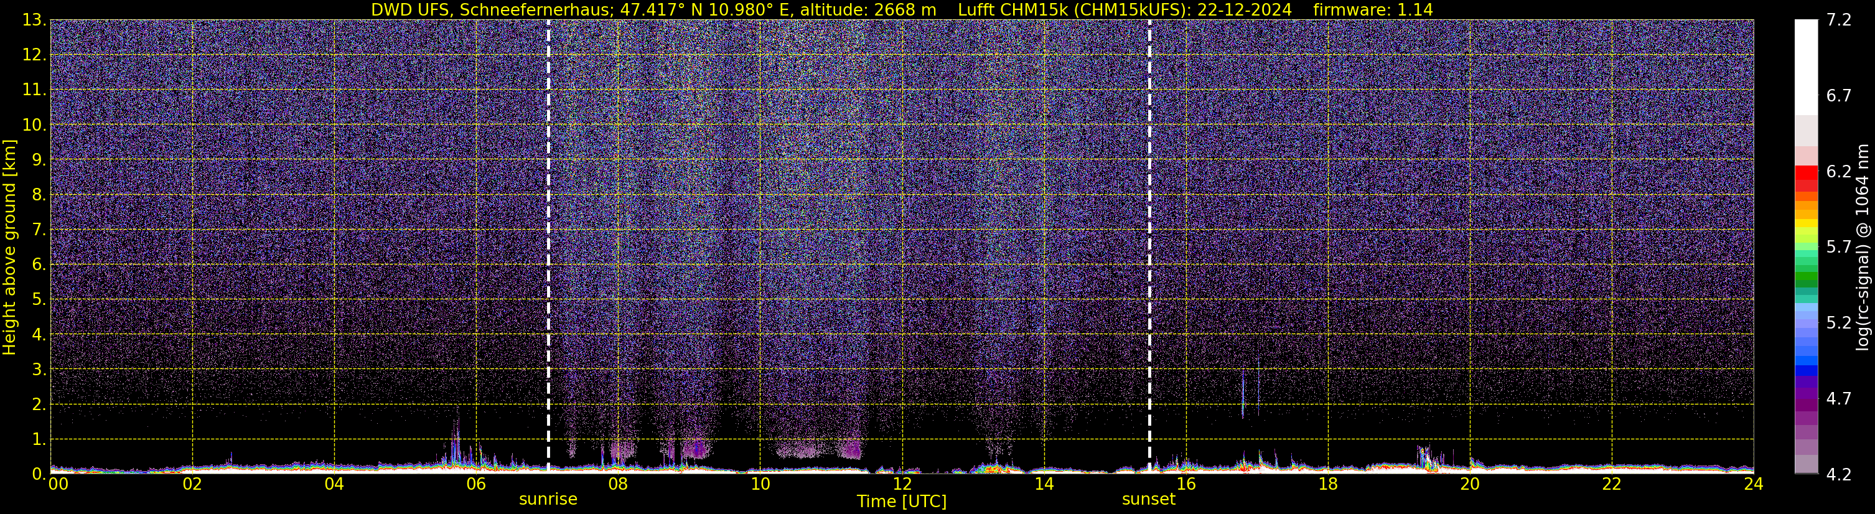Click height axis tick label 9.
The height and width of the screenshot is (514, 1875).
[39, 160]
